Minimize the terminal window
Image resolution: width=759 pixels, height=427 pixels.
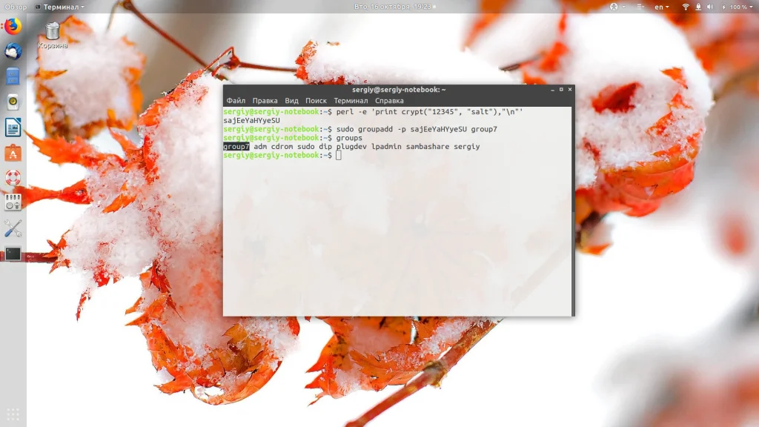coord(552,90)
